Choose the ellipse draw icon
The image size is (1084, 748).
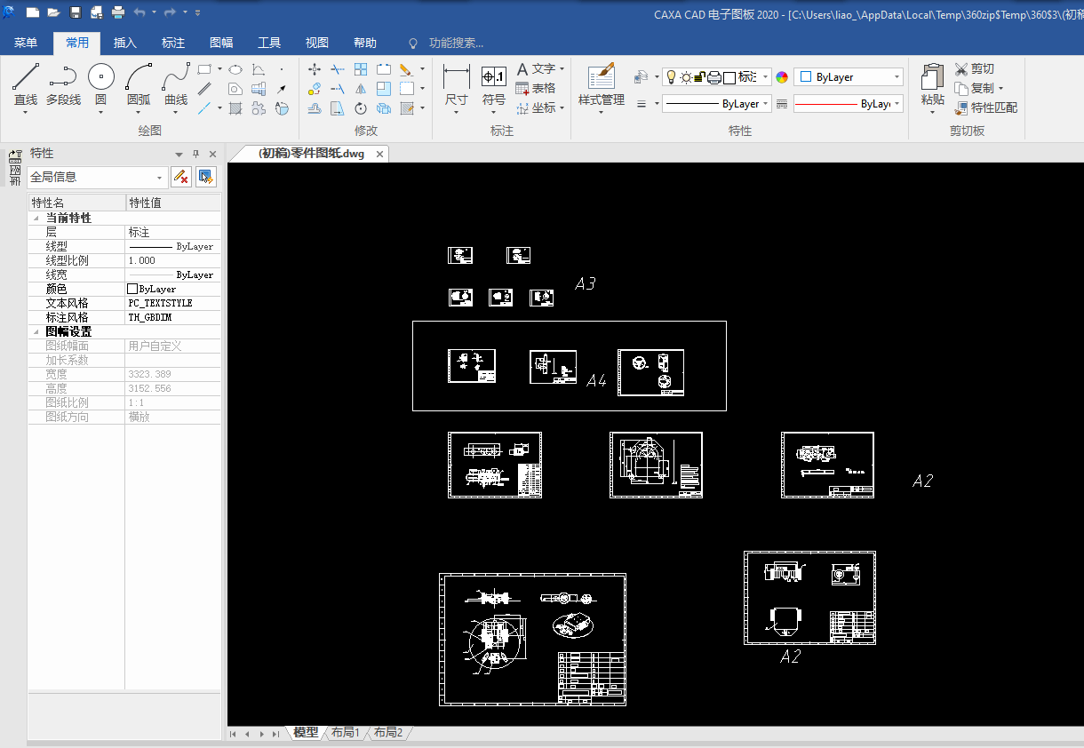click(x=235, y=68)
